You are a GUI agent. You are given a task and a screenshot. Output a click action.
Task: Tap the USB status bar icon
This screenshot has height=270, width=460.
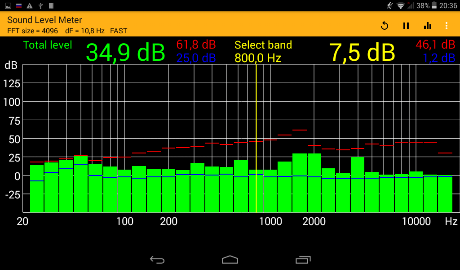pyautogui.click(x=40, y=5)
